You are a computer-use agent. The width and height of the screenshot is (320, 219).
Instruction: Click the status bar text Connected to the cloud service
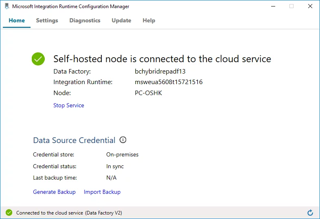(69, 212)
